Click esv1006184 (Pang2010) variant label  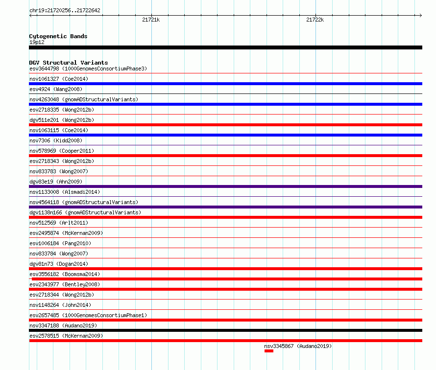[x=60, y=243]
